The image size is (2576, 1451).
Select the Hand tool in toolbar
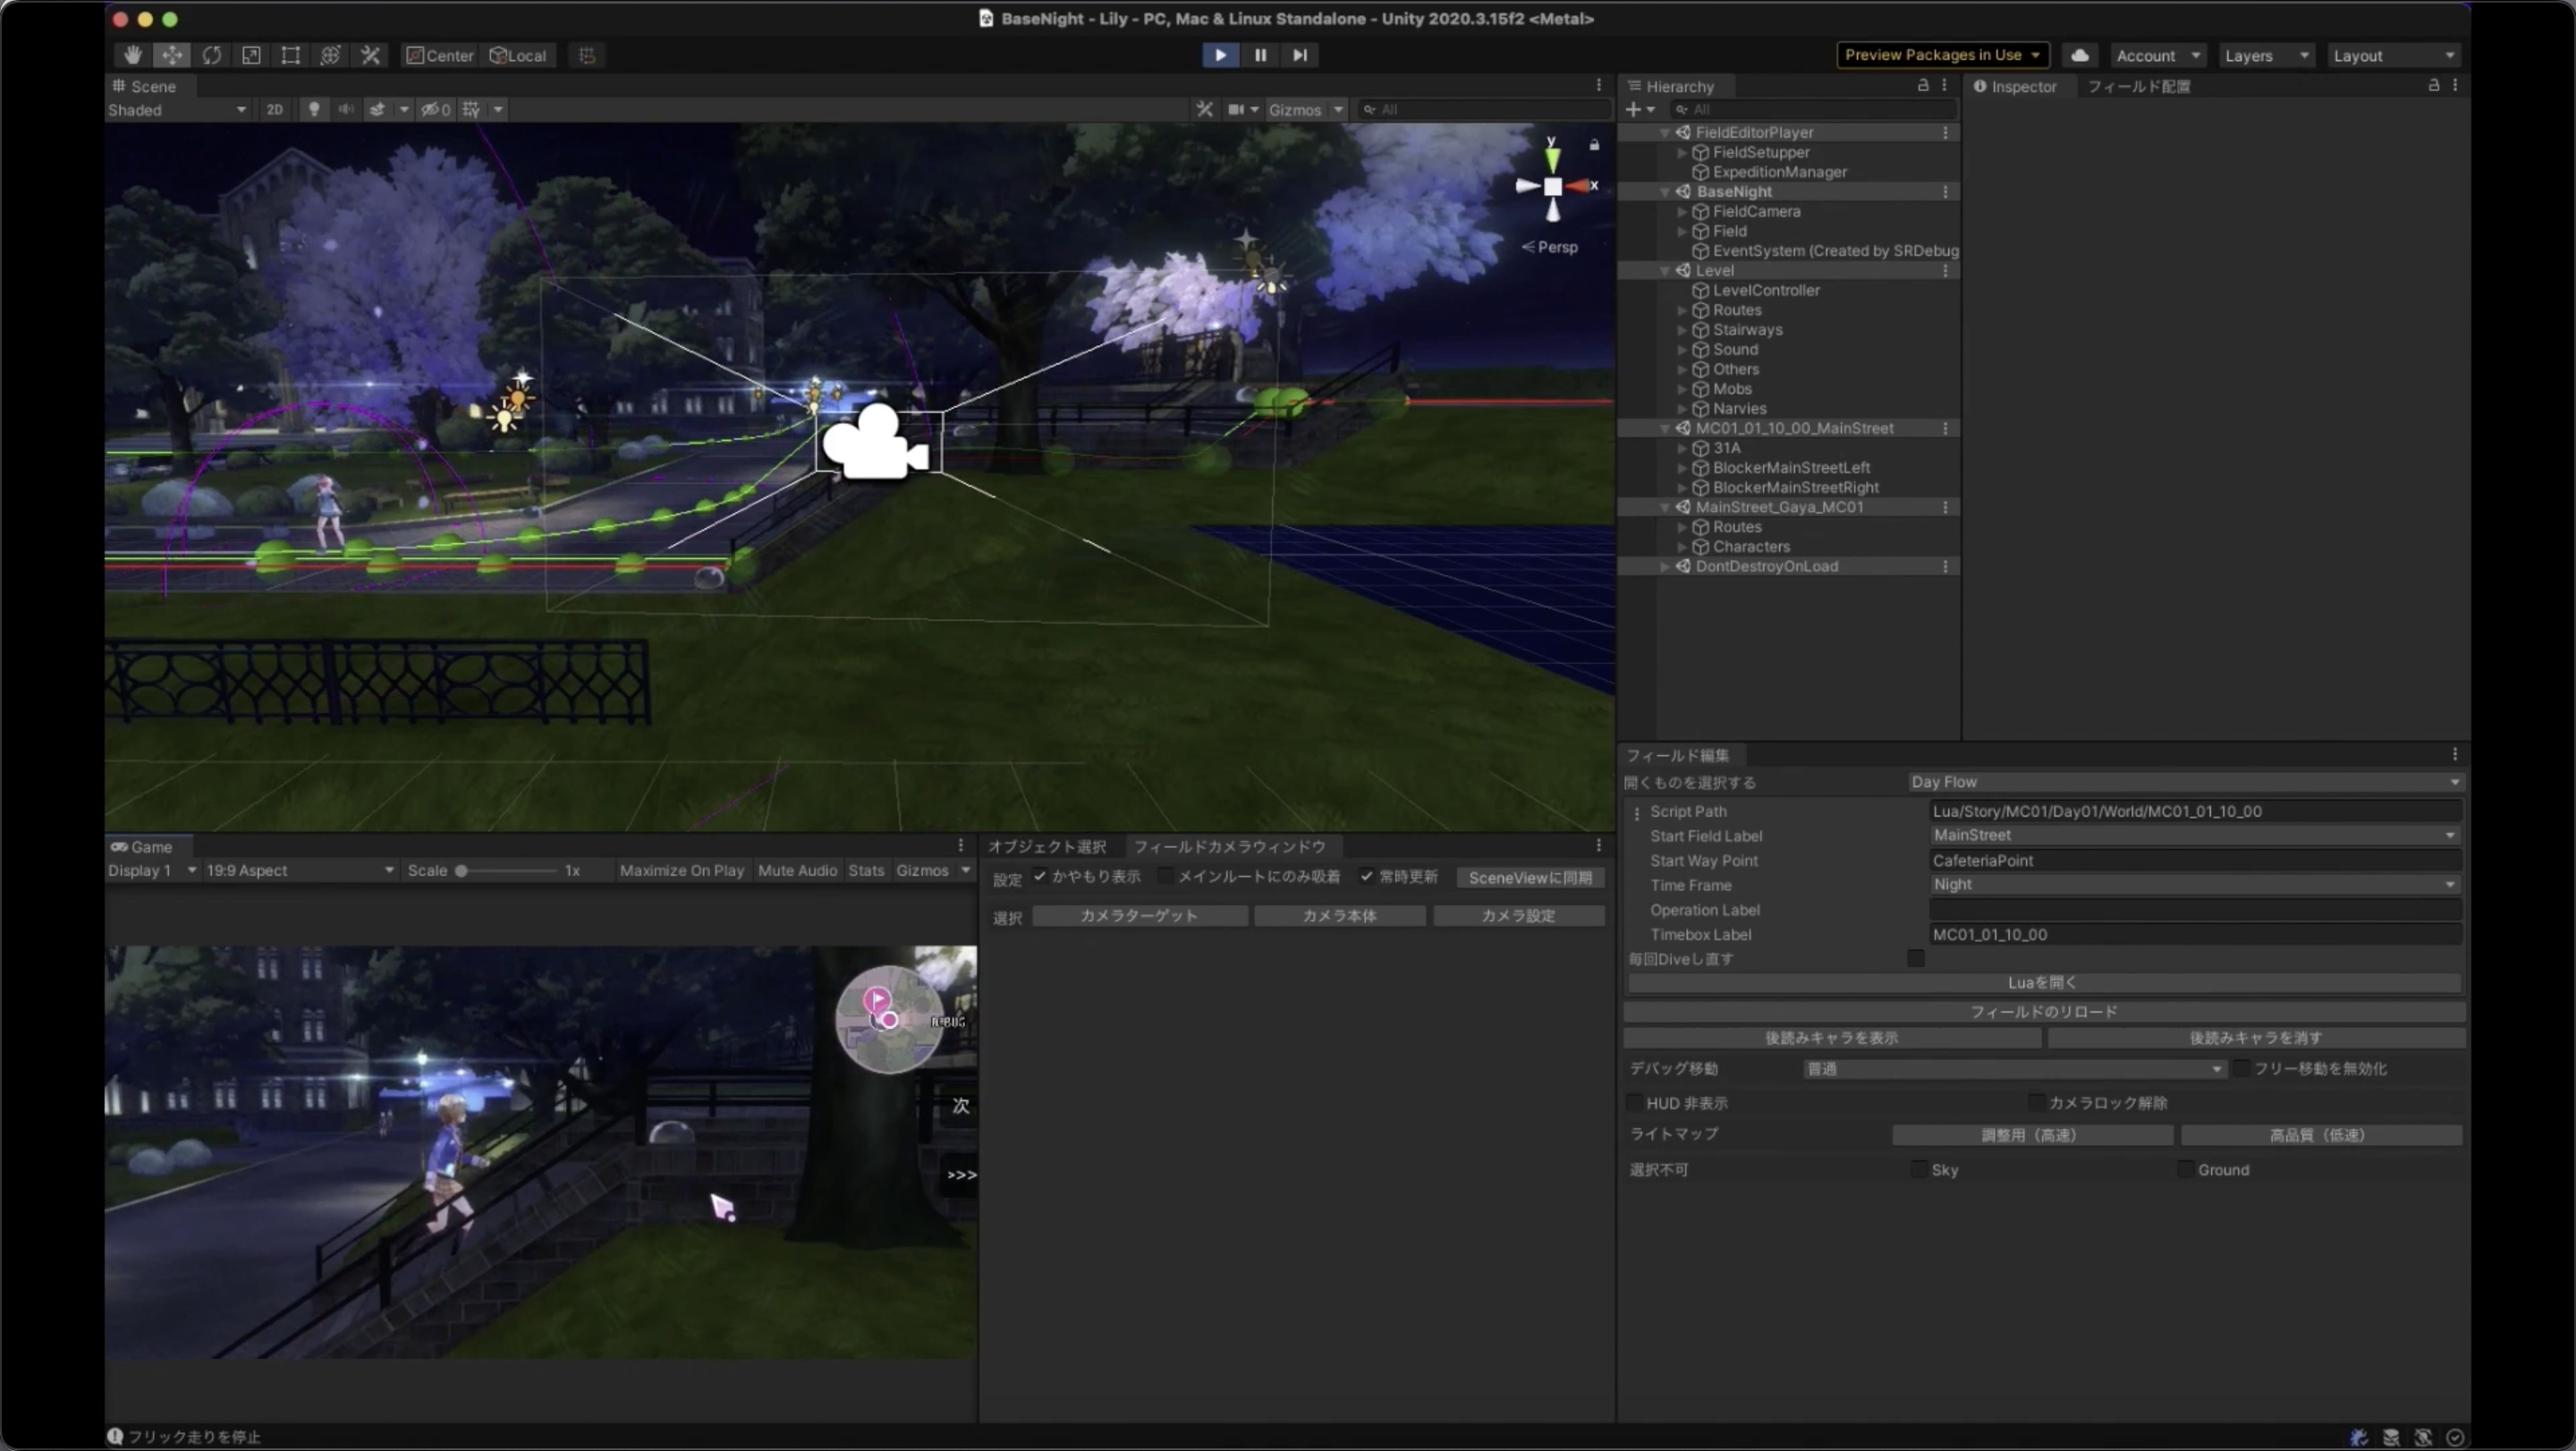pyautogui.click(x=132, y=55)
